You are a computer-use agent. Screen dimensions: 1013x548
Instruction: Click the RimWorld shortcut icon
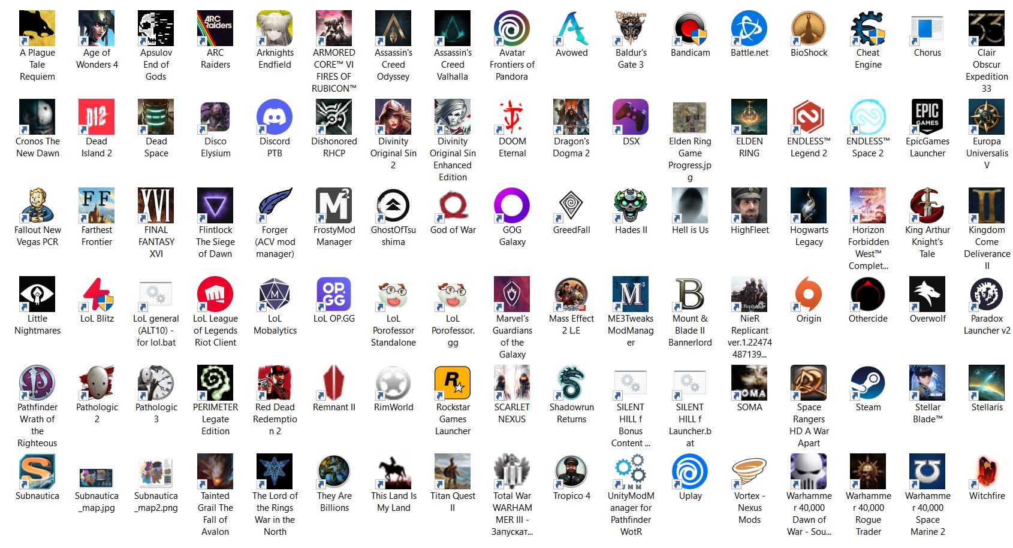[393, 383]
